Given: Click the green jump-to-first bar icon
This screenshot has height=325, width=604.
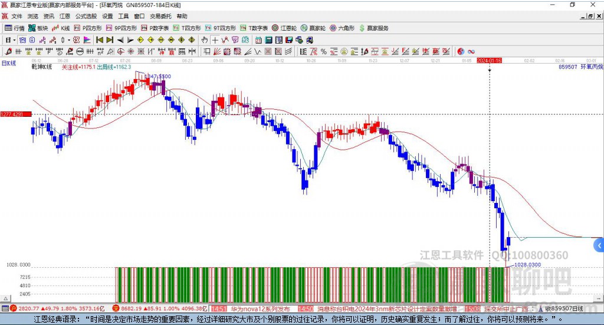Looking at the screenshot, I should (x=100, y=40).
